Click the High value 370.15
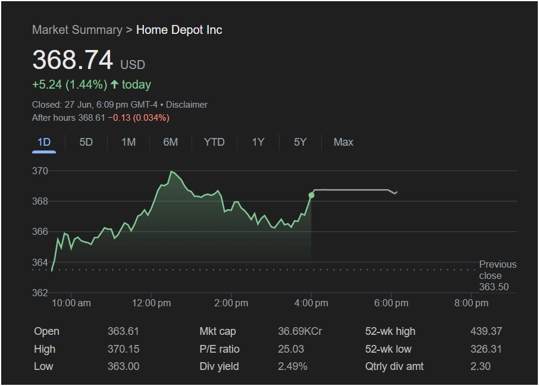539x386 pixels. click(124, 349)
